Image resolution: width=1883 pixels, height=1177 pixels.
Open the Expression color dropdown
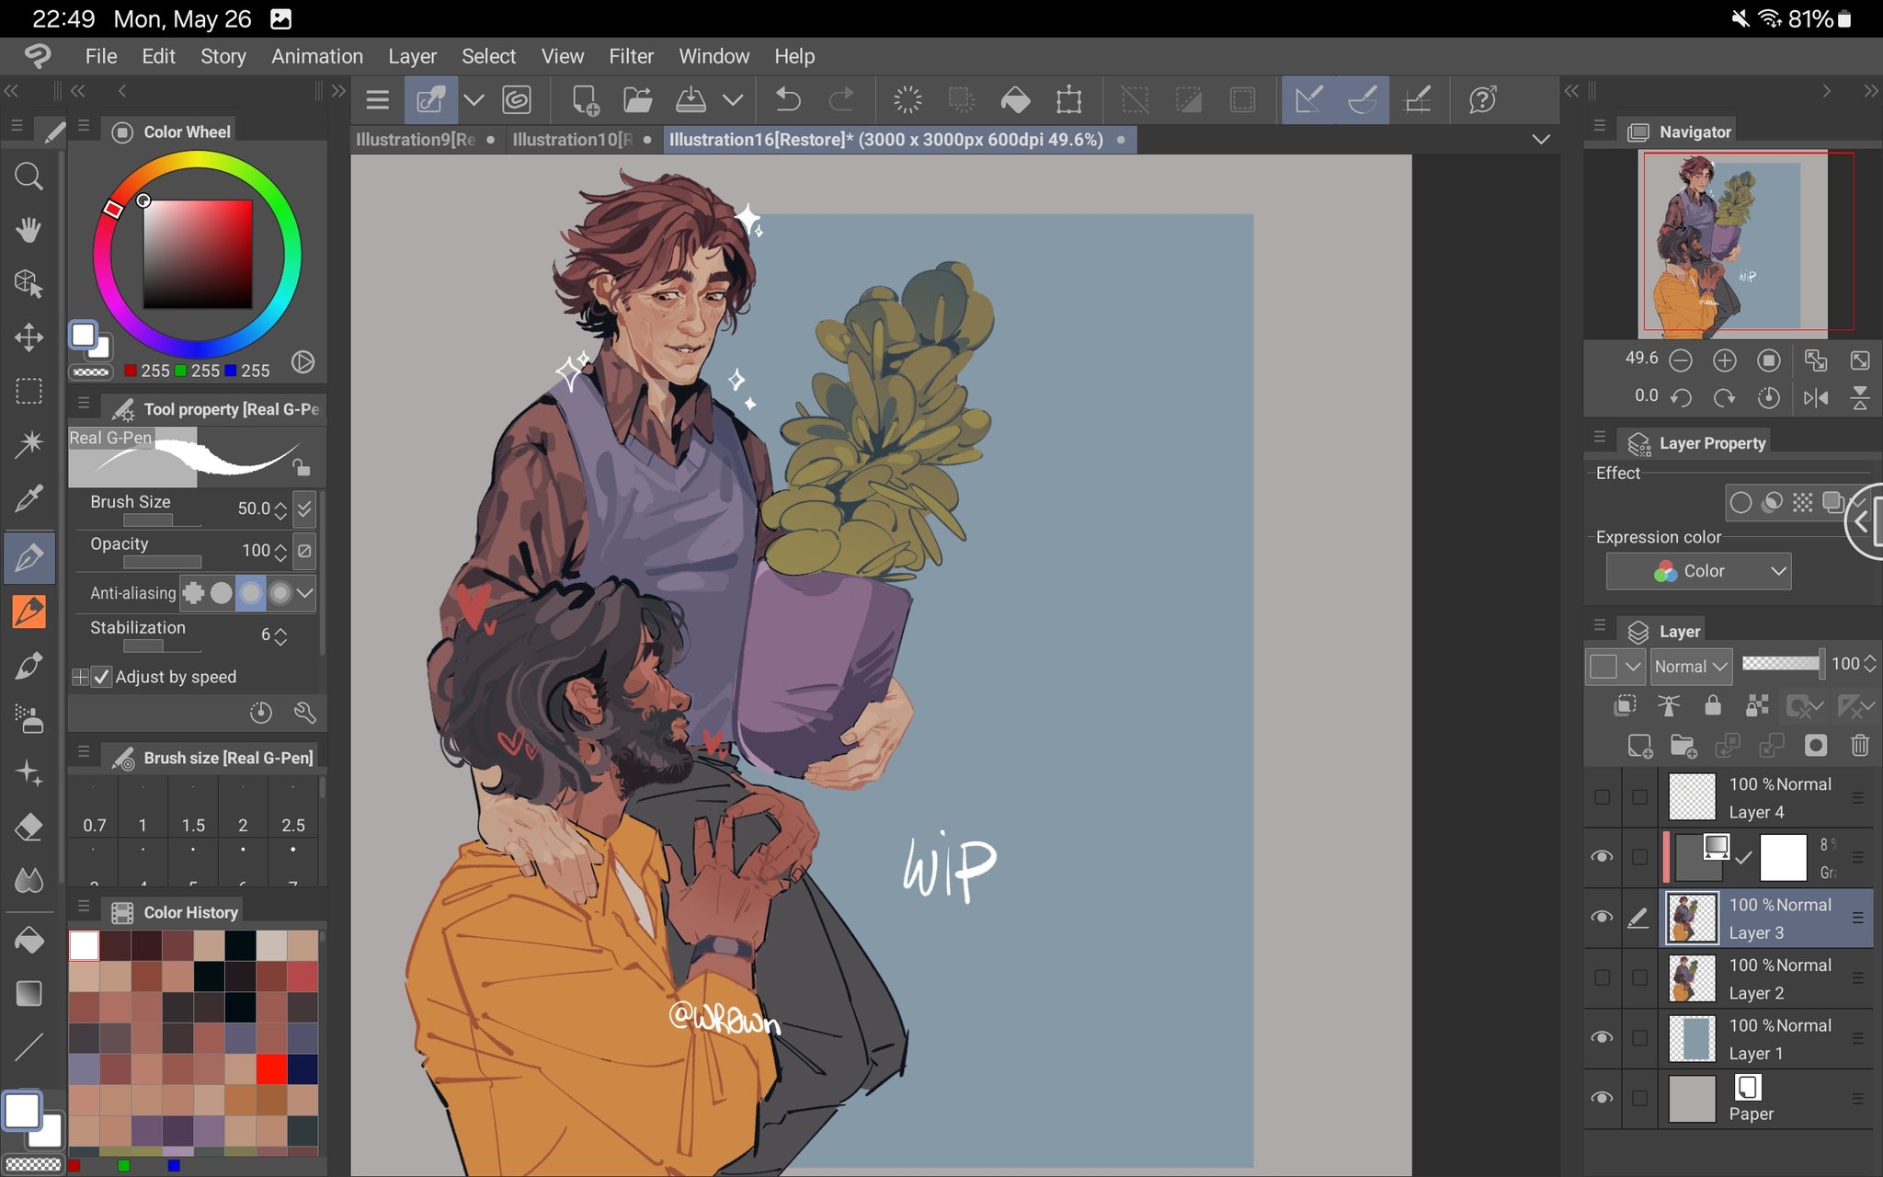[1698, 571]
